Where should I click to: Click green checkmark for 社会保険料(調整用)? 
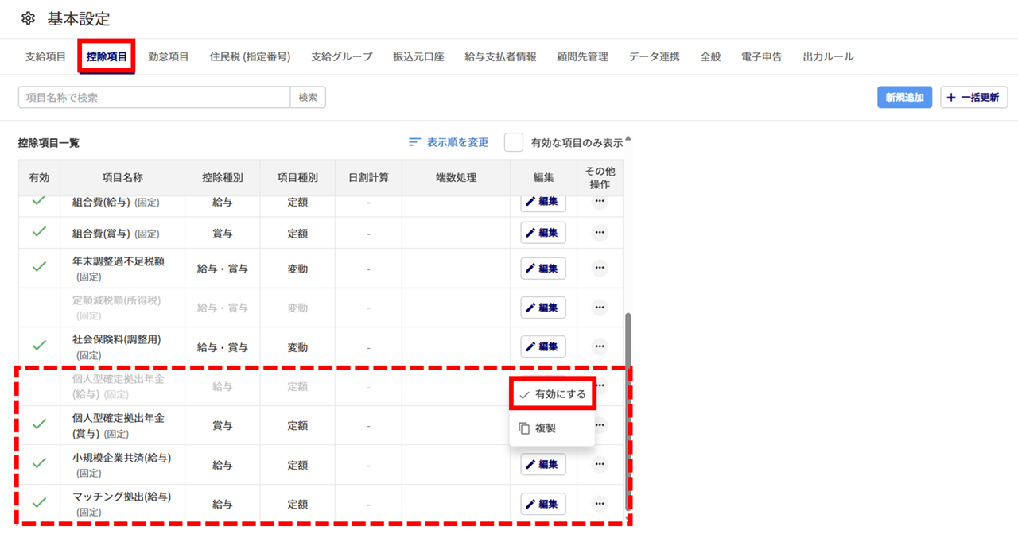coord(39,346)
